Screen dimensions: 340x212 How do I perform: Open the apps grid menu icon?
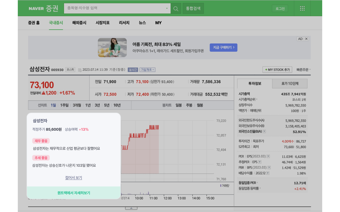(x=302, y=8)
